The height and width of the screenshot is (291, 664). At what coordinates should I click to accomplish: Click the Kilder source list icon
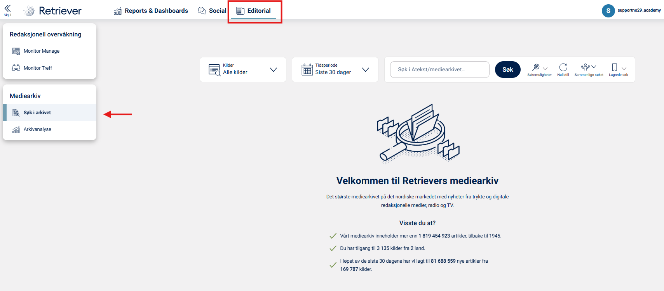[214, 70]
